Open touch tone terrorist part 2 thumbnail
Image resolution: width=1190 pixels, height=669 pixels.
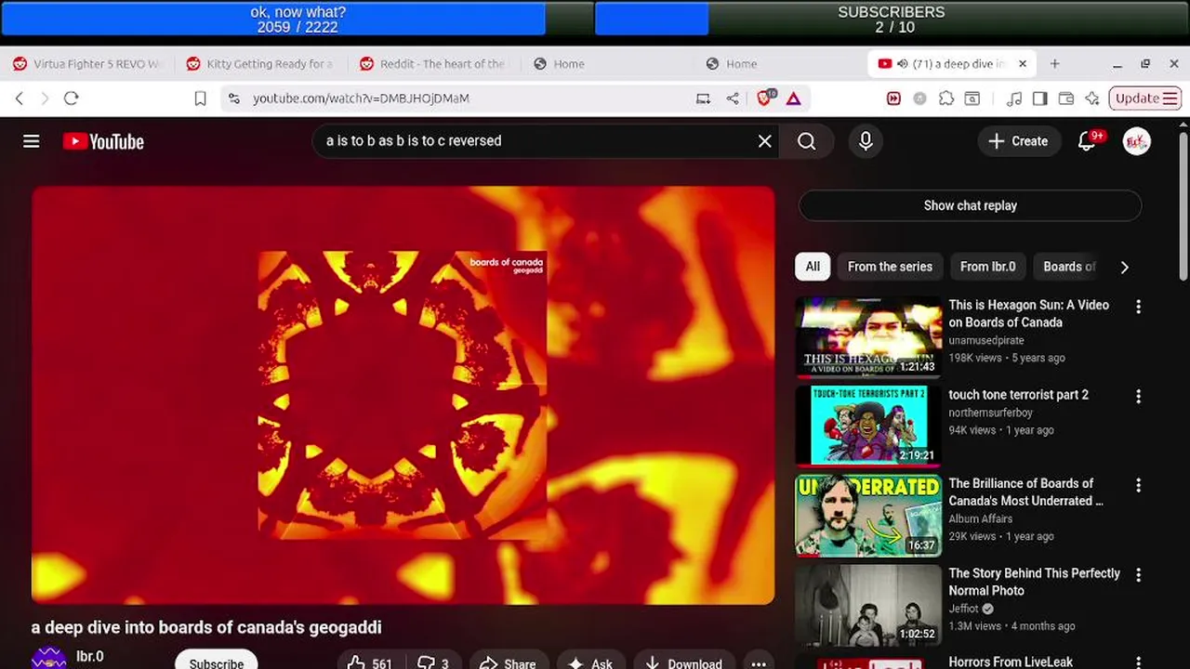click(x=868, y=426)
